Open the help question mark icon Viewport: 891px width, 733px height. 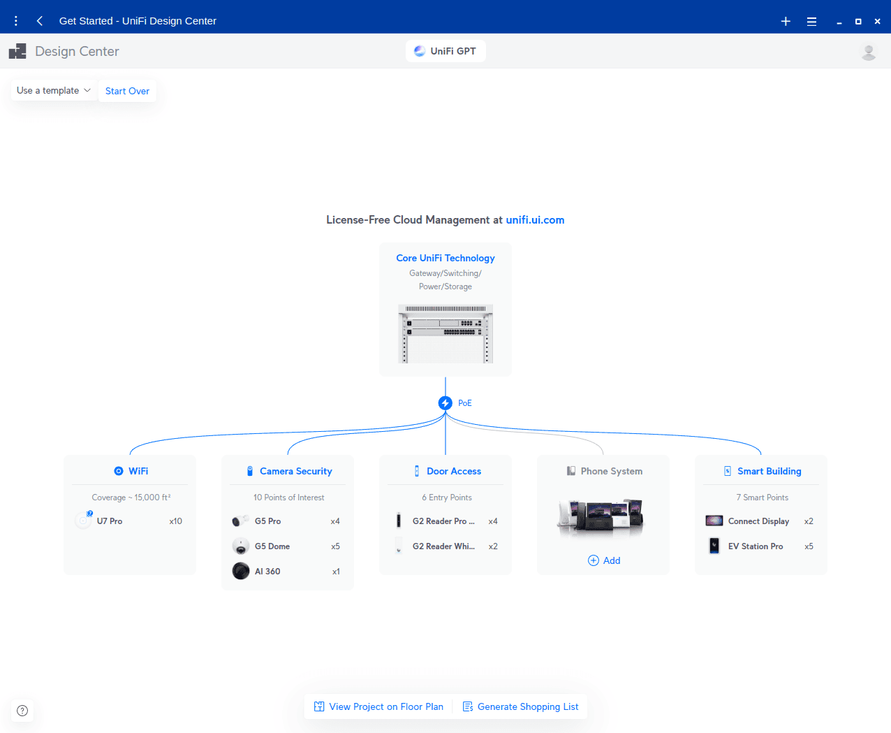coord(22,711)
